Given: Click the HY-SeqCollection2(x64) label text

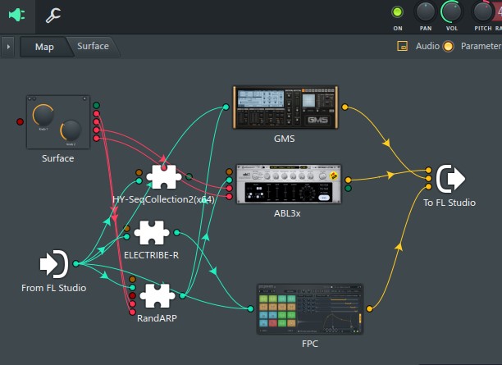Looking at the screenshot, I should pos(163,199).
